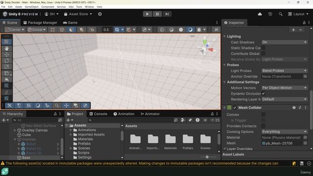
Task: Toggle Provides Contacts checkbox
Action: coord(263,126)
